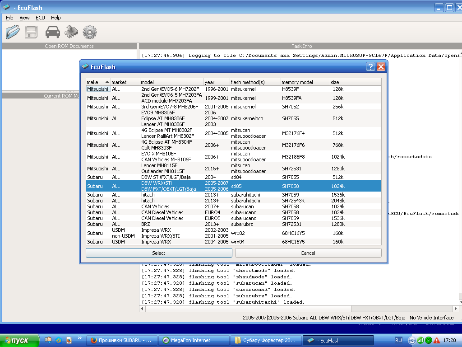Open the View menu

pyautogui.click(x=24, y=18)
